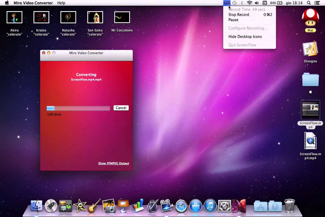Click "ScreenFlow.mp4.mp4" filename in converter window

pyautogui.click(x=86, y=80)
